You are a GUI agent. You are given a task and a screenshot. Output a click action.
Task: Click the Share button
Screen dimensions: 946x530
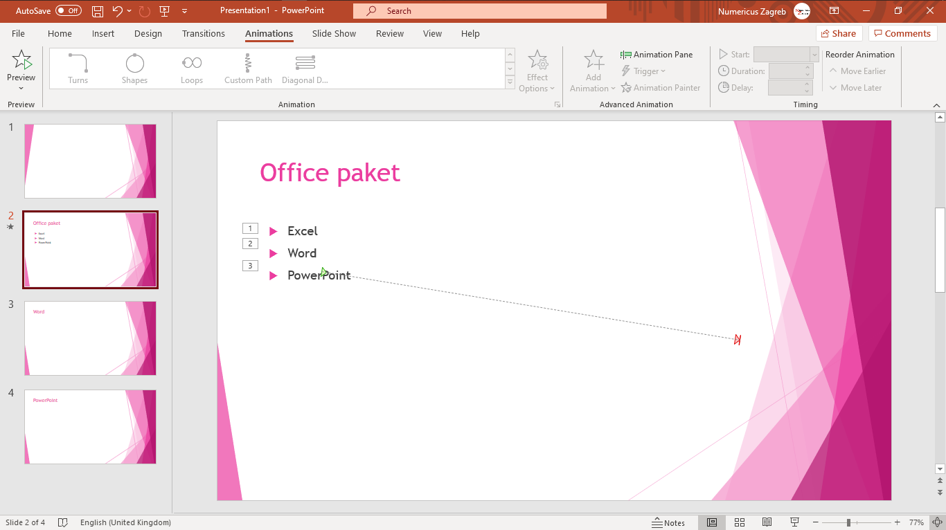point(838,33)
